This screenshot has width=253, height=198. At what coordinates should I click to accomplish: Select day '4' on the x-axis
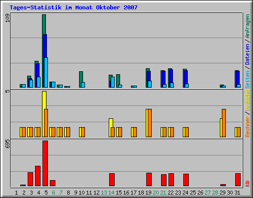coord(39,193)
